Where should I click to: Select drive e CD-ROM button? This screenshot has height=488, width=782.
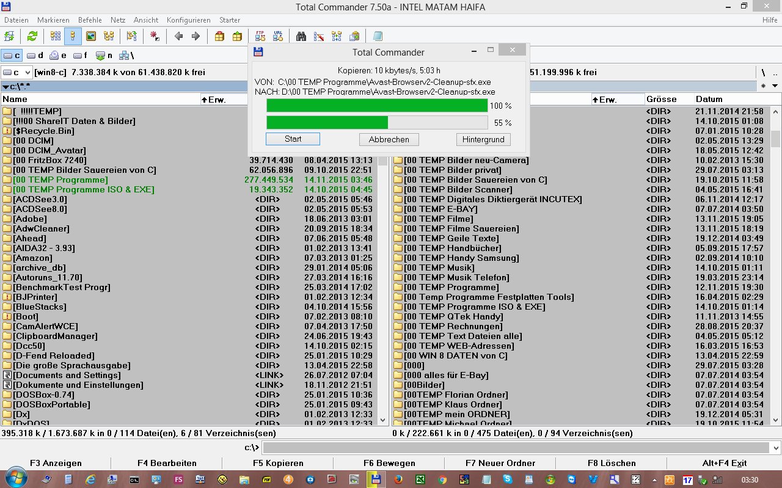pos(58,56)
